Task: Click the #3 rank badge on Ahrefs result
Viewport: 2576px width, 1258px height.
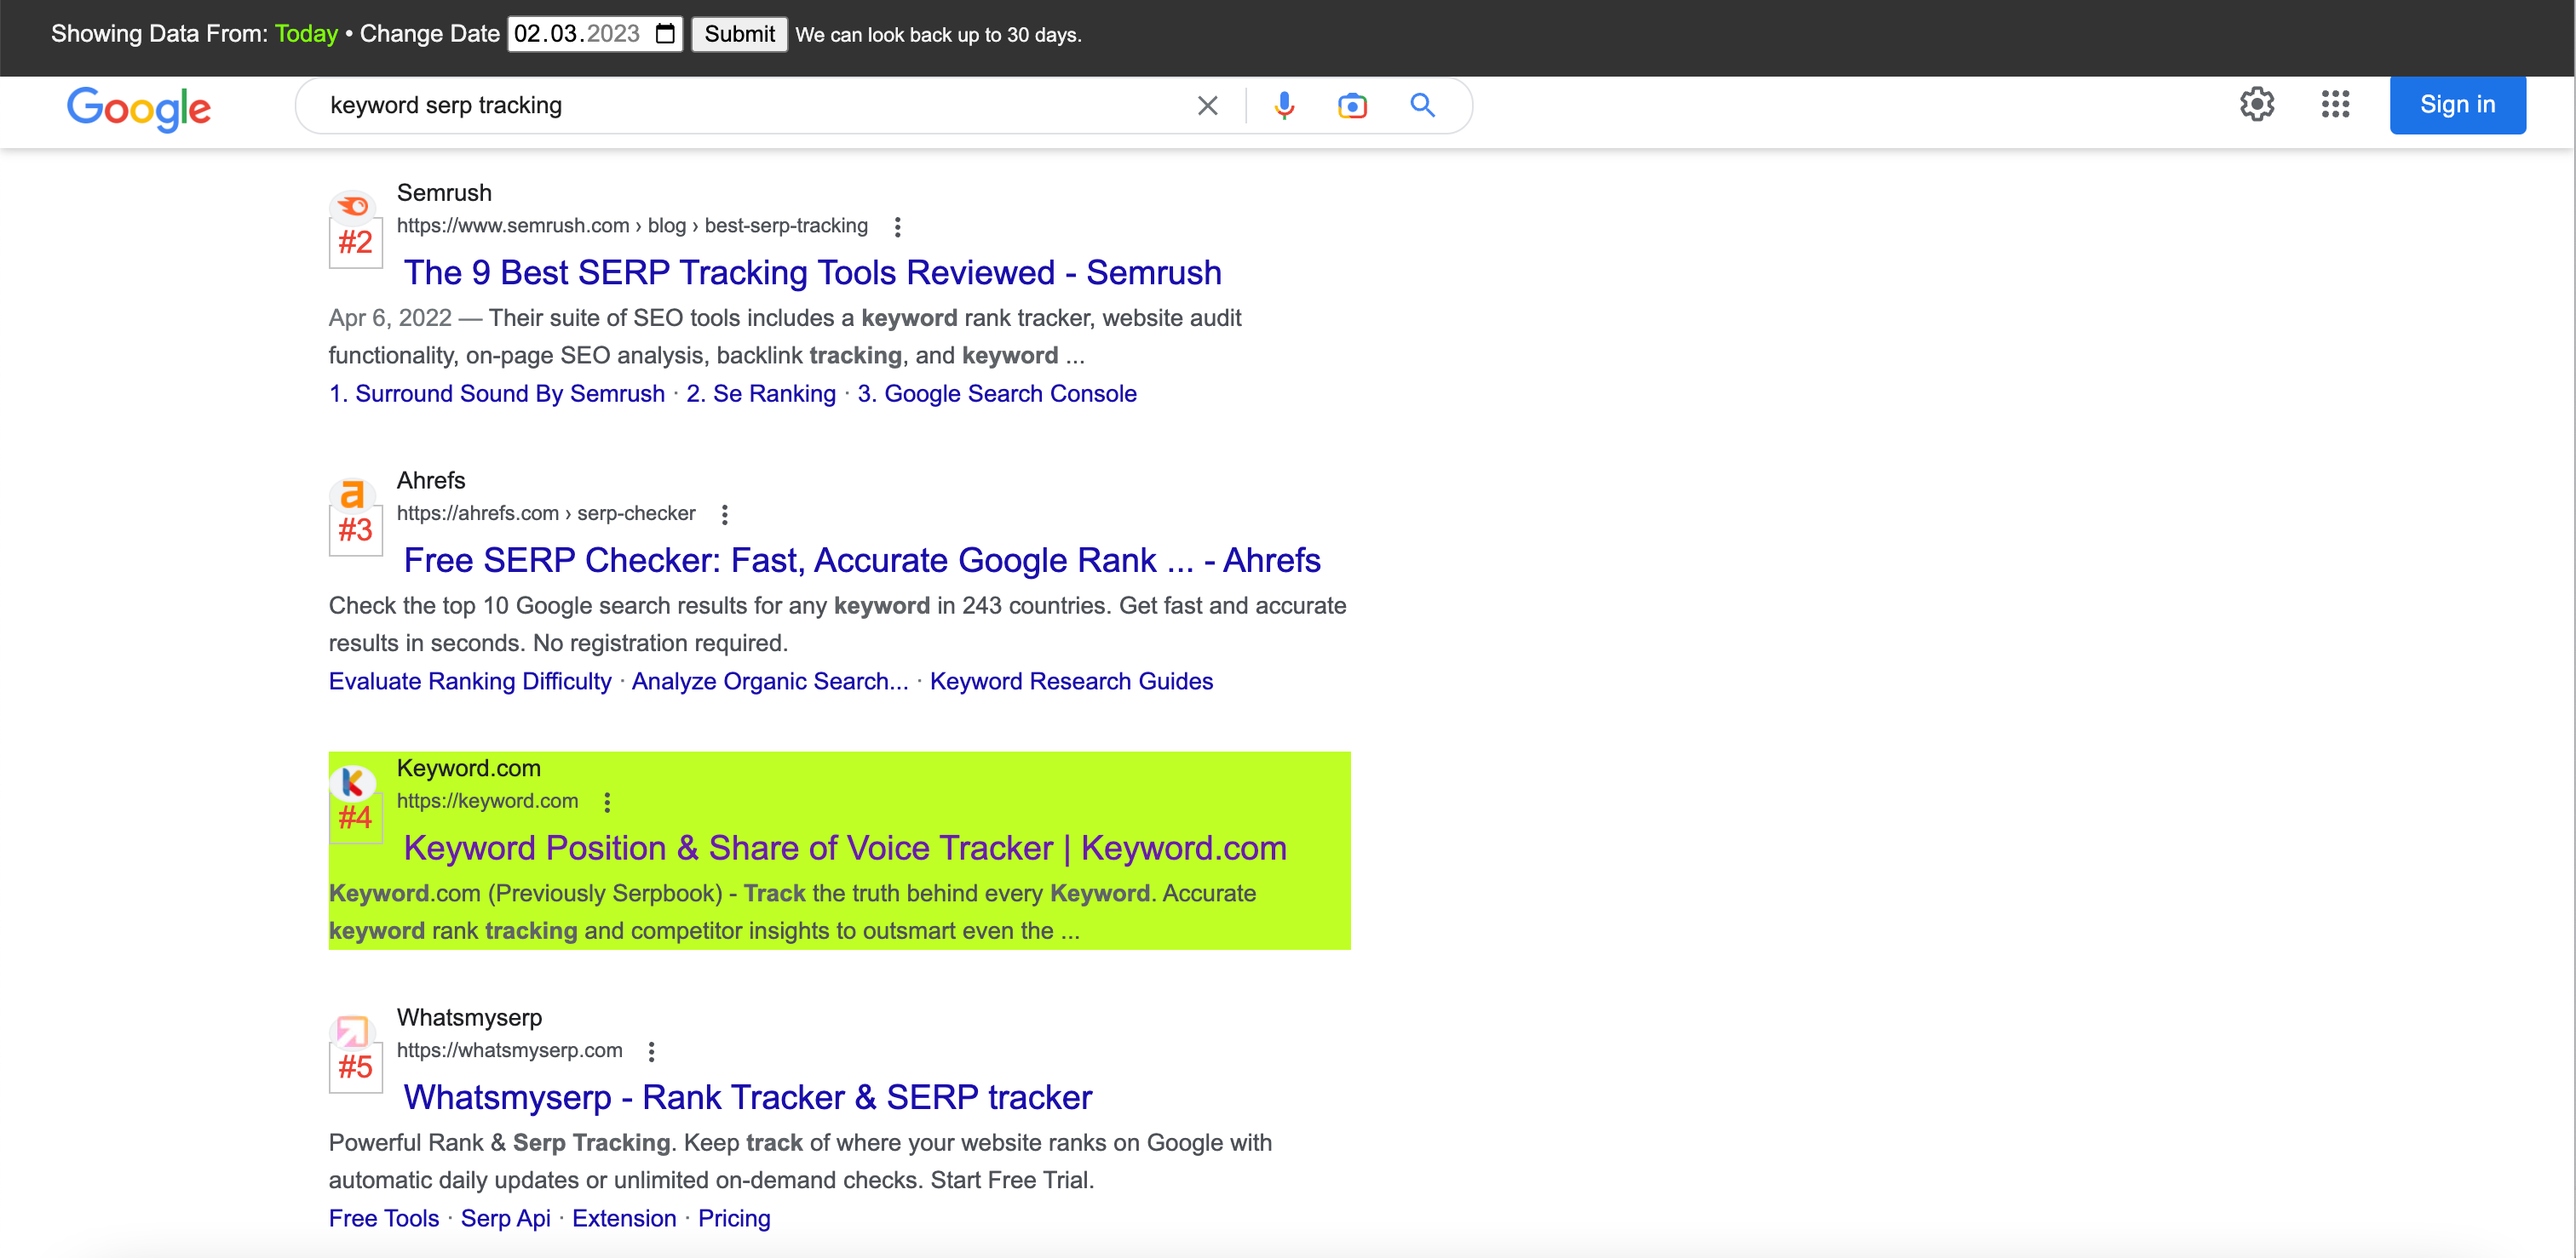Action: click(x=355, y=529)
